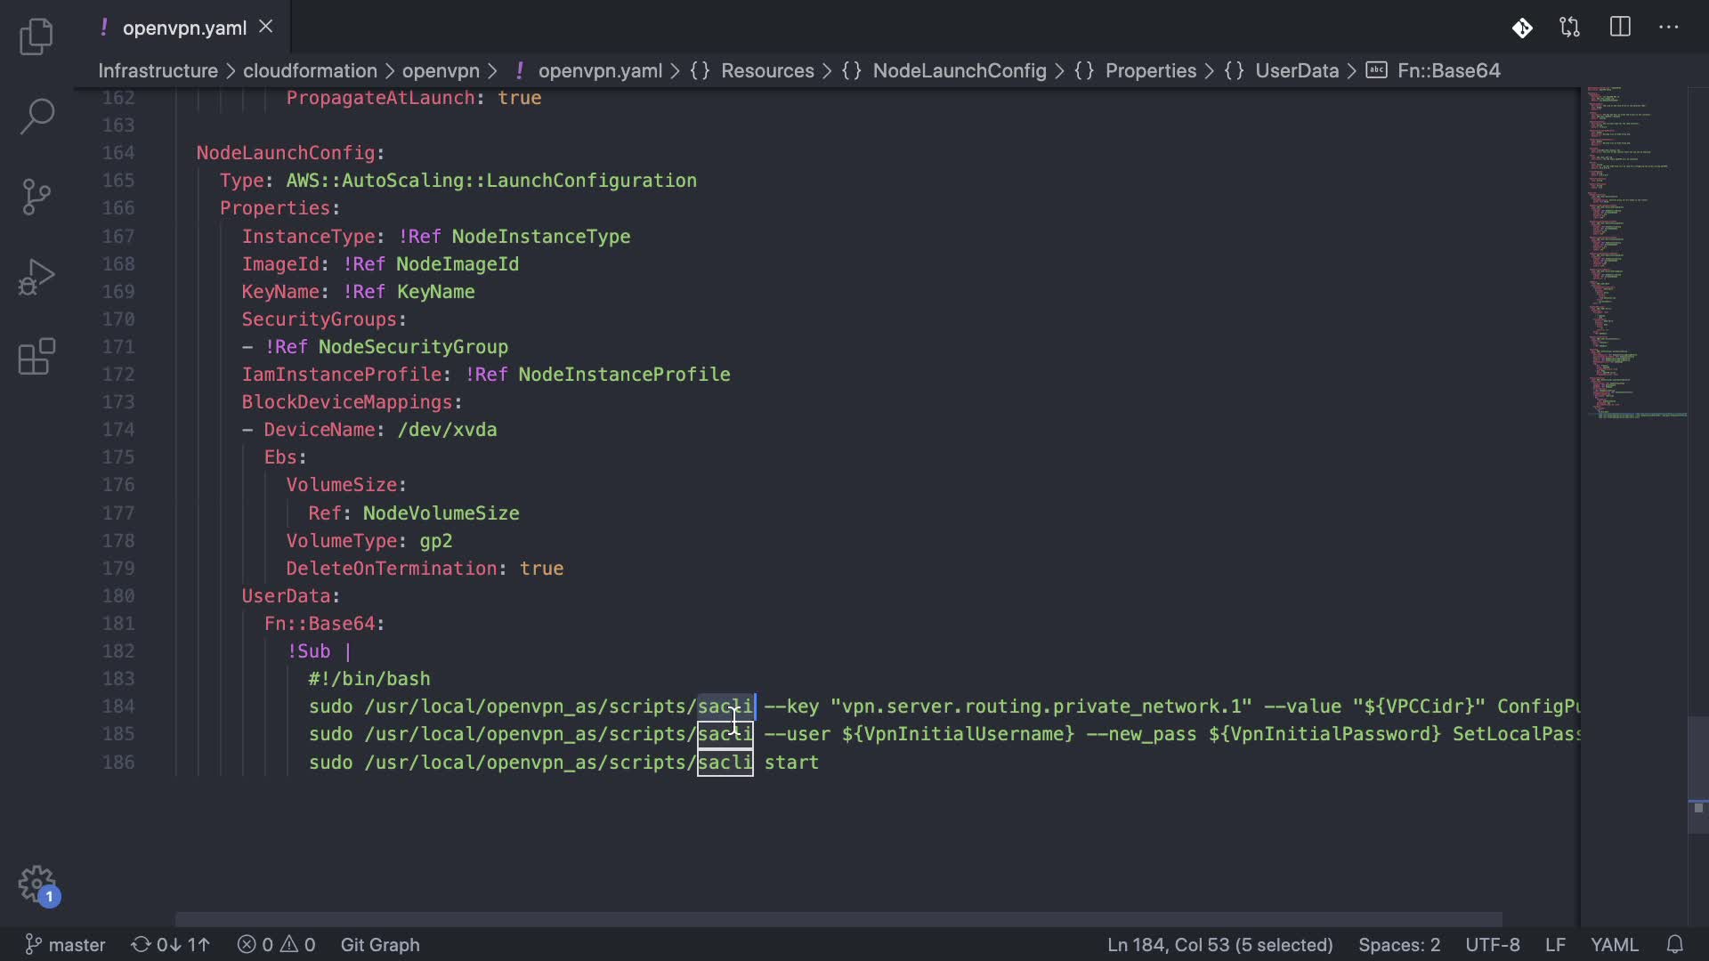Open changes compare icon in title bar
Image resolution: width=1709 pixels, height=961 pixels.
tap(1570, 28)
